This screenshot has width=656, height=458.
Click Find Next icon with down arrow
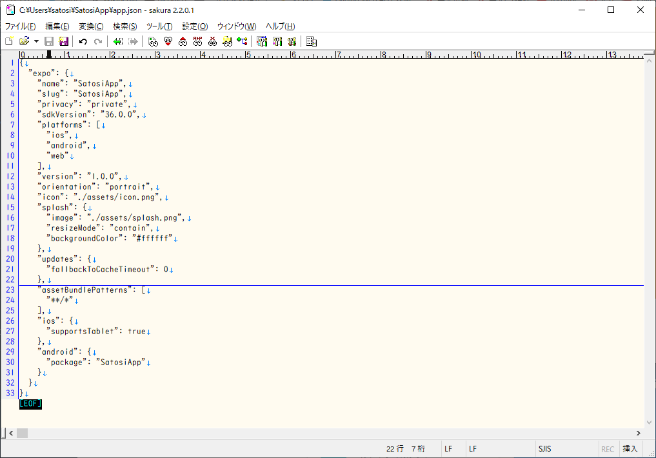click(168, 41)
